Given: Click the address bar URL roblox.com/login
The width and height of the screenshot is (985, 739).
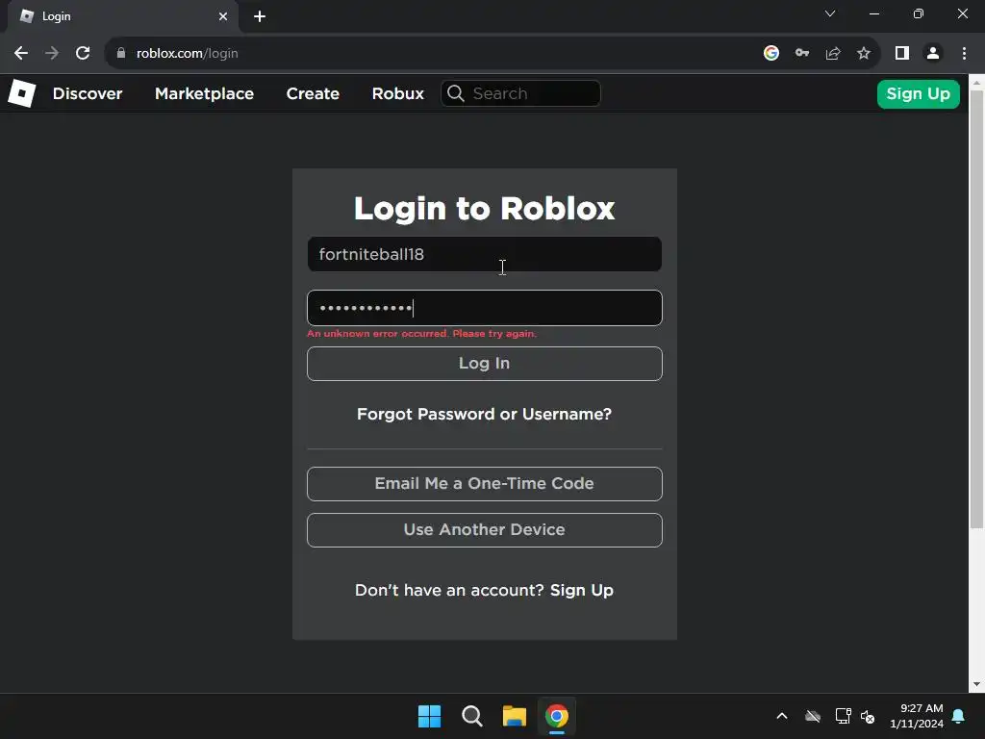Looking at the screenshot, I should pos(188,54).
